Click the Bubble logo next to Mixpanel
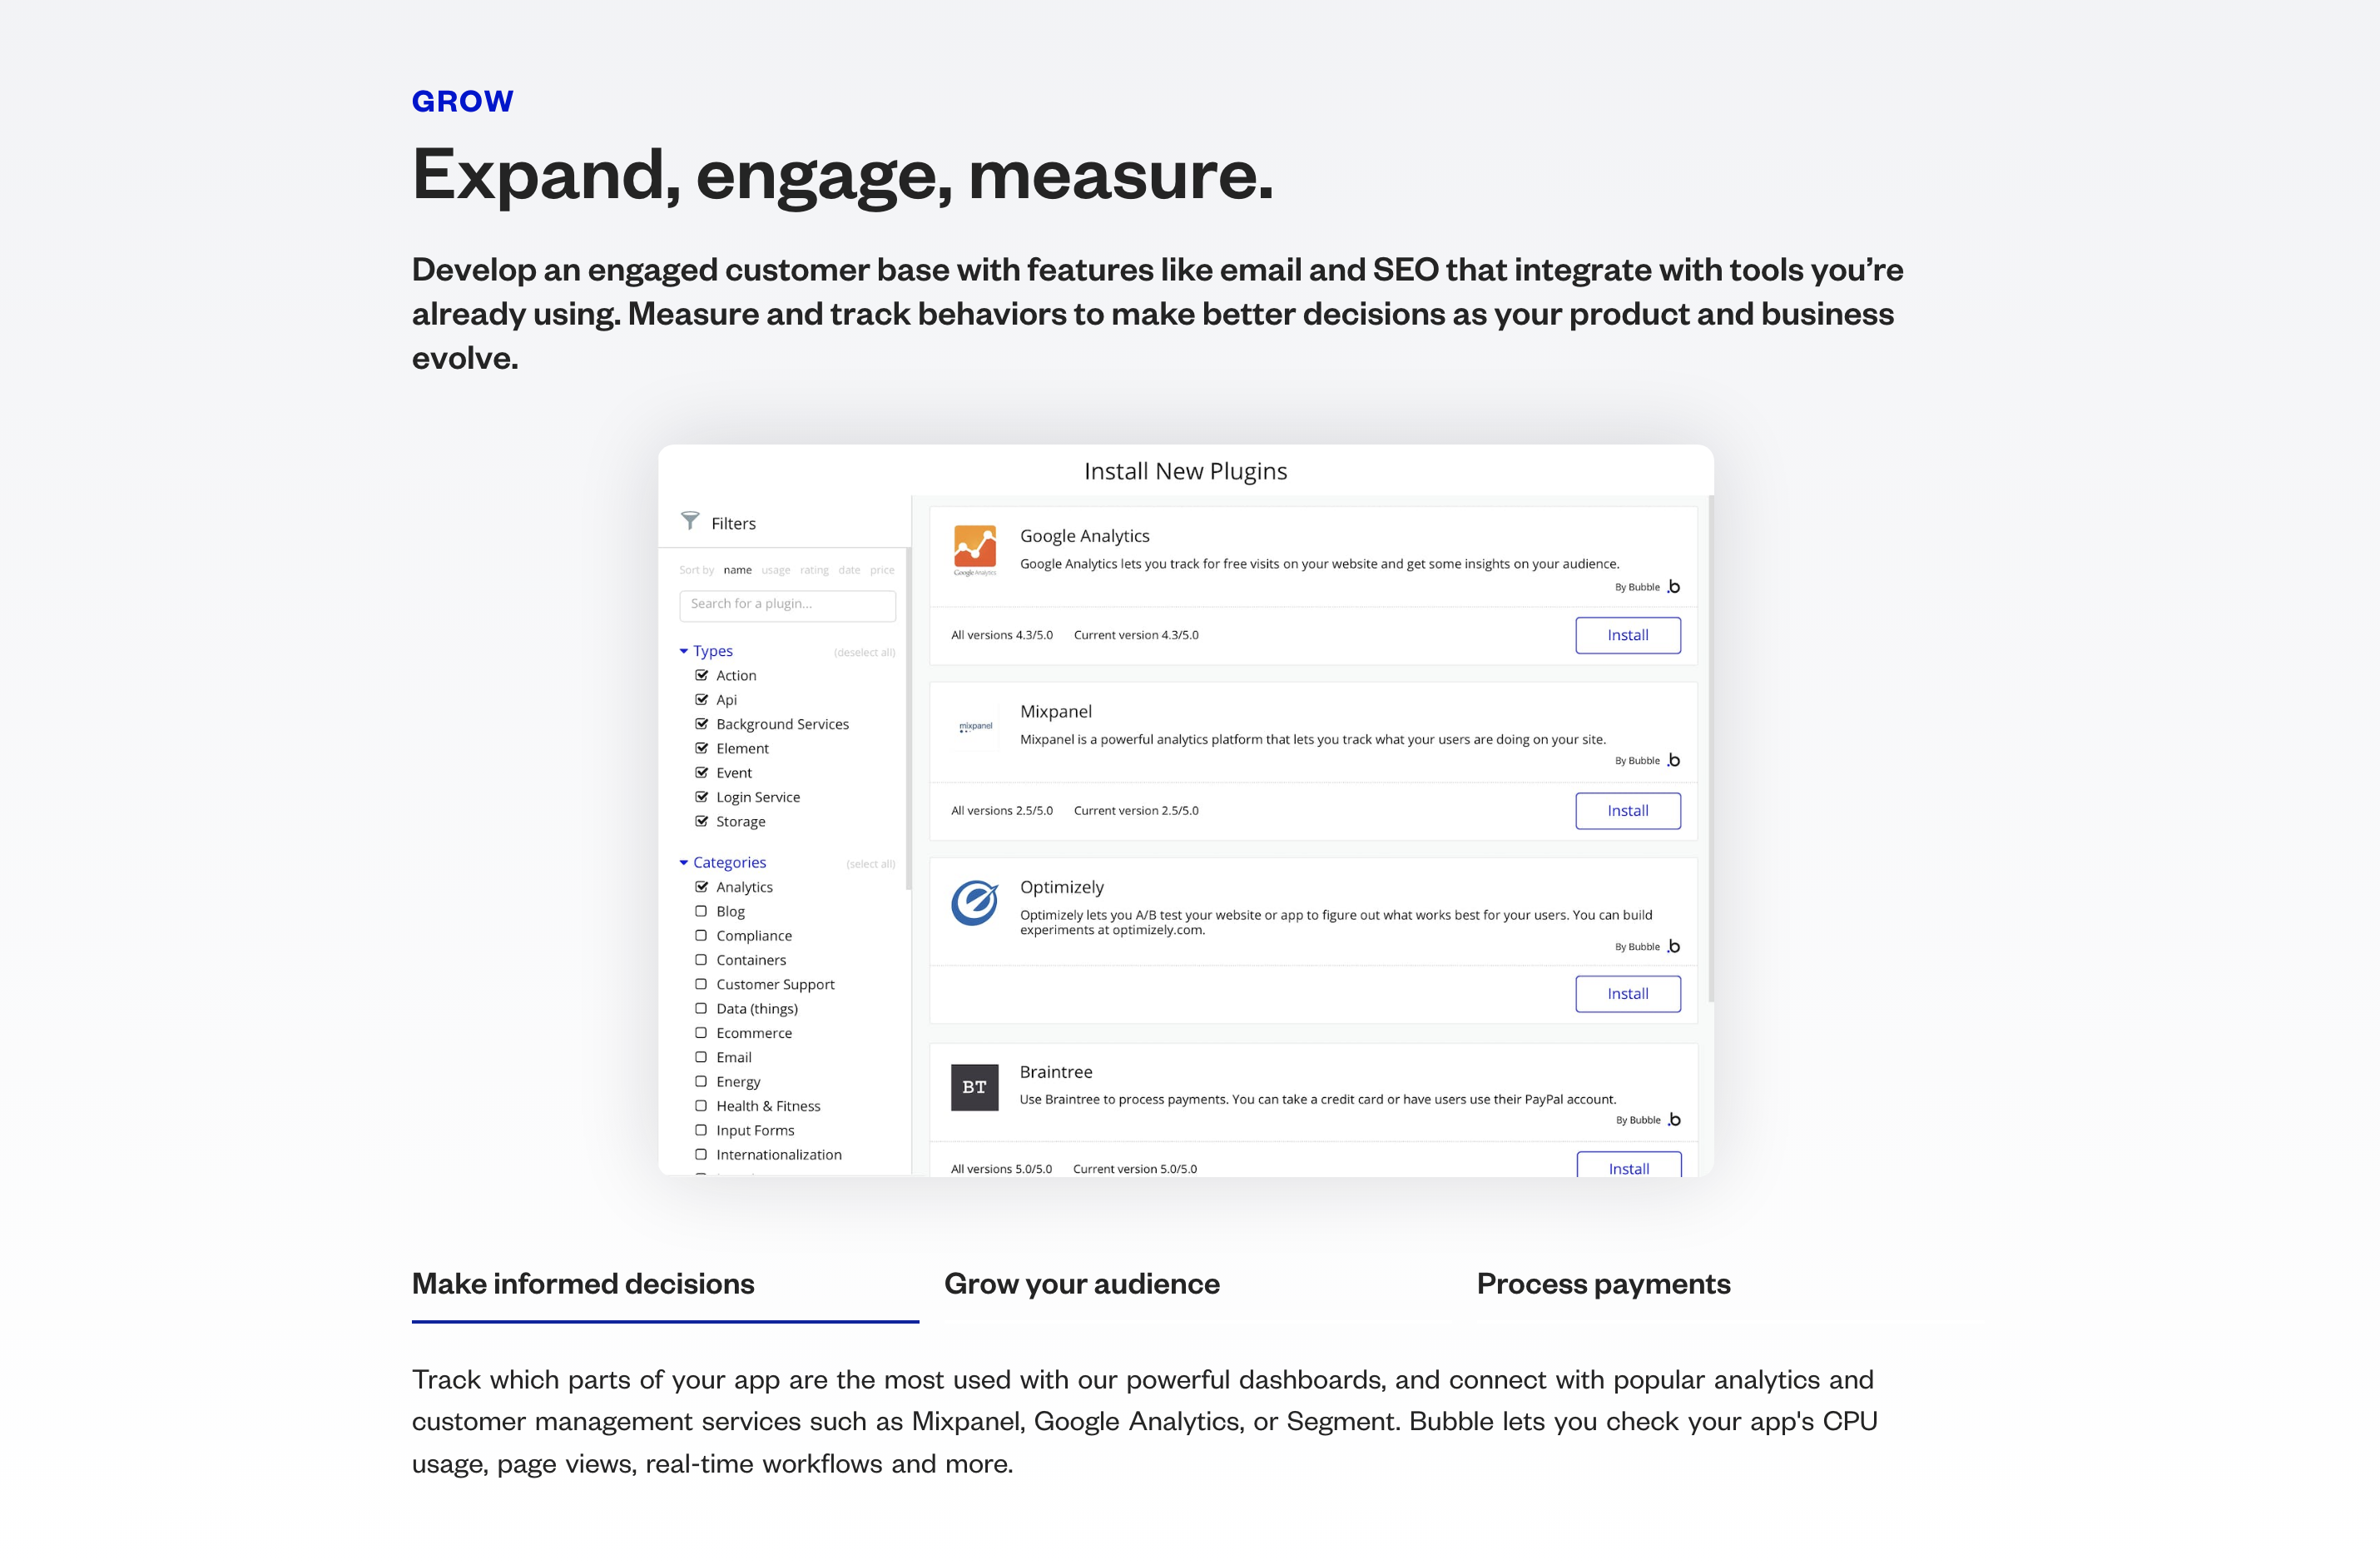2380x1565 pixels. pyautogui.click(x=1669, y=760)
